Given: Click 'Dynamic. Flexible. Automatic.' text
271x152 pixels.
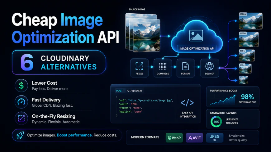Looking at the screenshot, I should coord(56,122).
